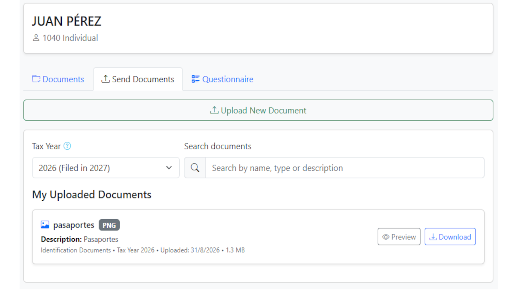518x291 pixels.
Task: Switch to the Documents tab
Action: pos(58,79)
